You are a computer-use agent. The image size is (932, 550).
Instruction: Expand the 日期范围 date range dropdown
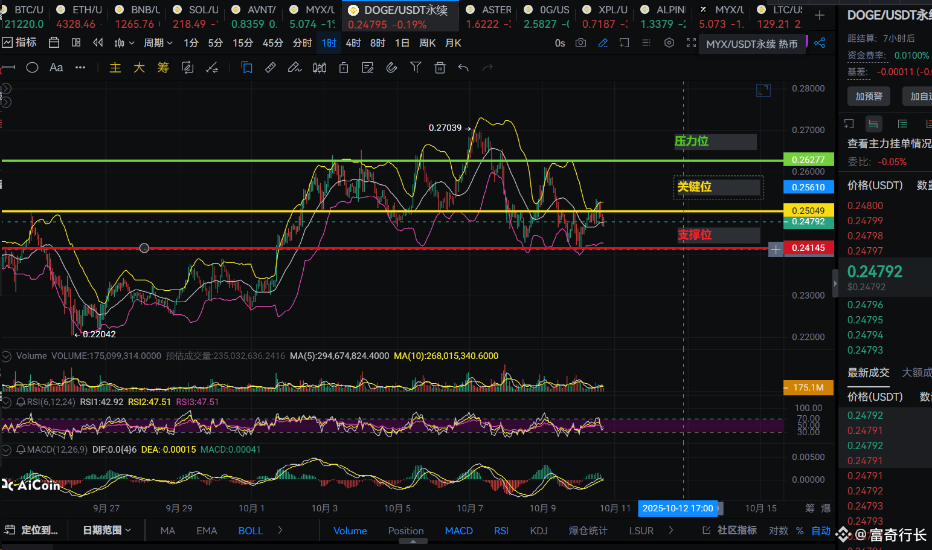pos(106,530)
